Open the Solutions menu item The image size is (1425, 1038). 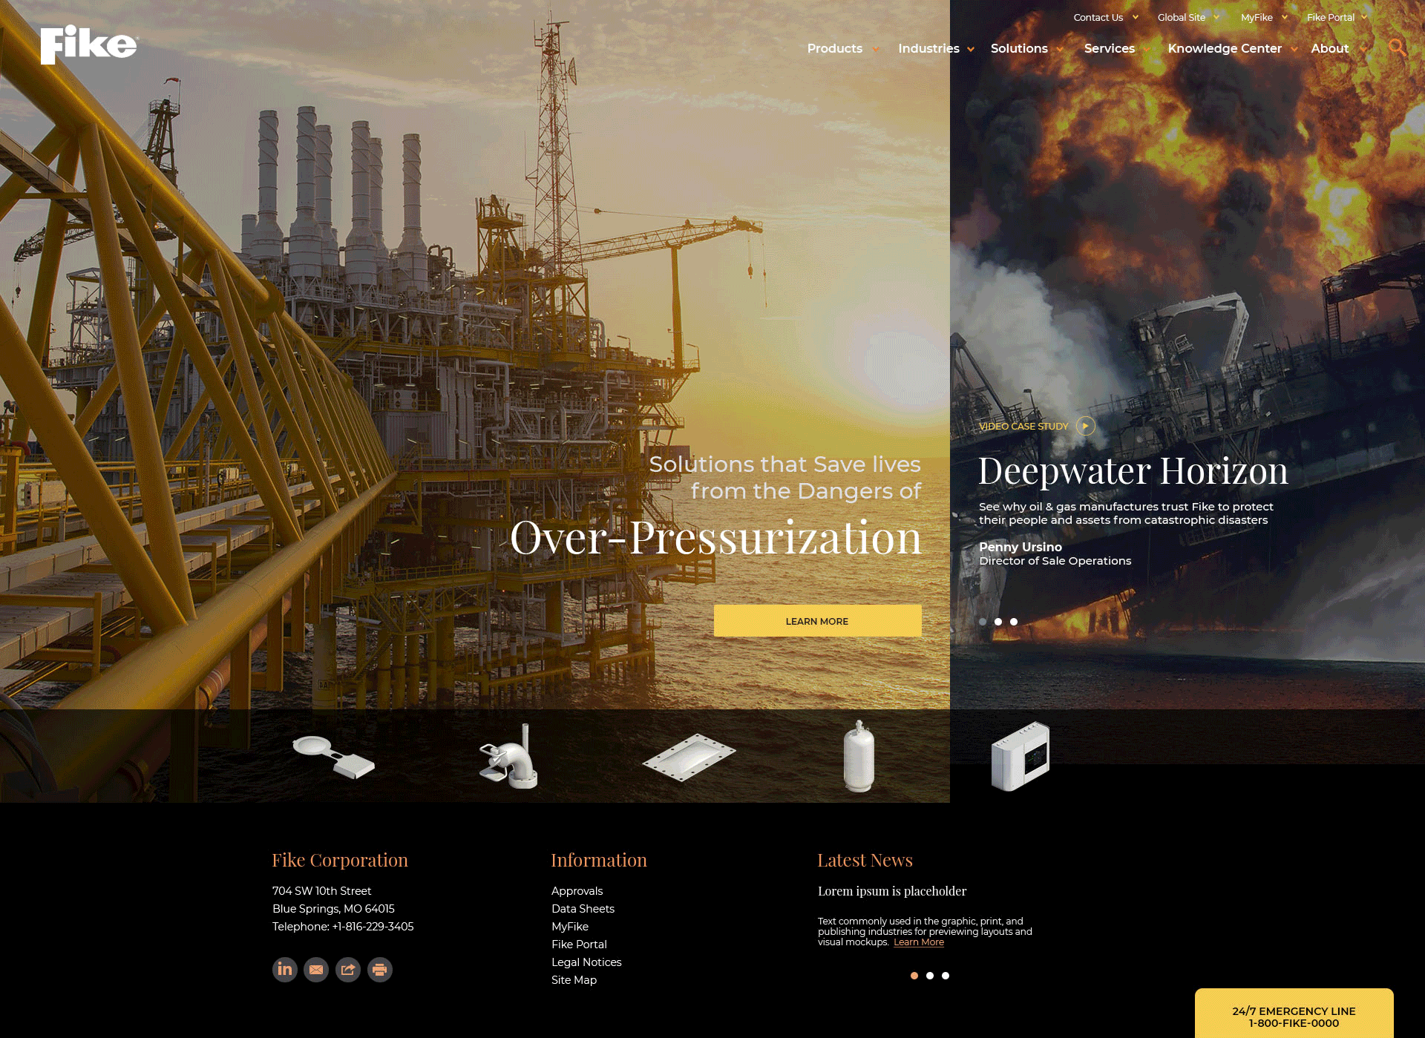[1019, 49]
